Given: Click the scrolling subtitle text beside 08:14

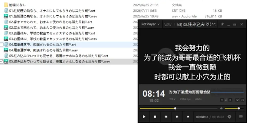Looking at the screenshot, I should click(x=189, y=92).
